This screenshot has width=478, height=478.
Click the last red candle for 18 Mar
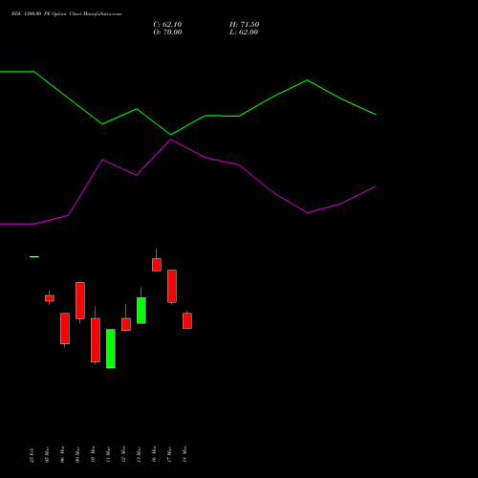187,320
